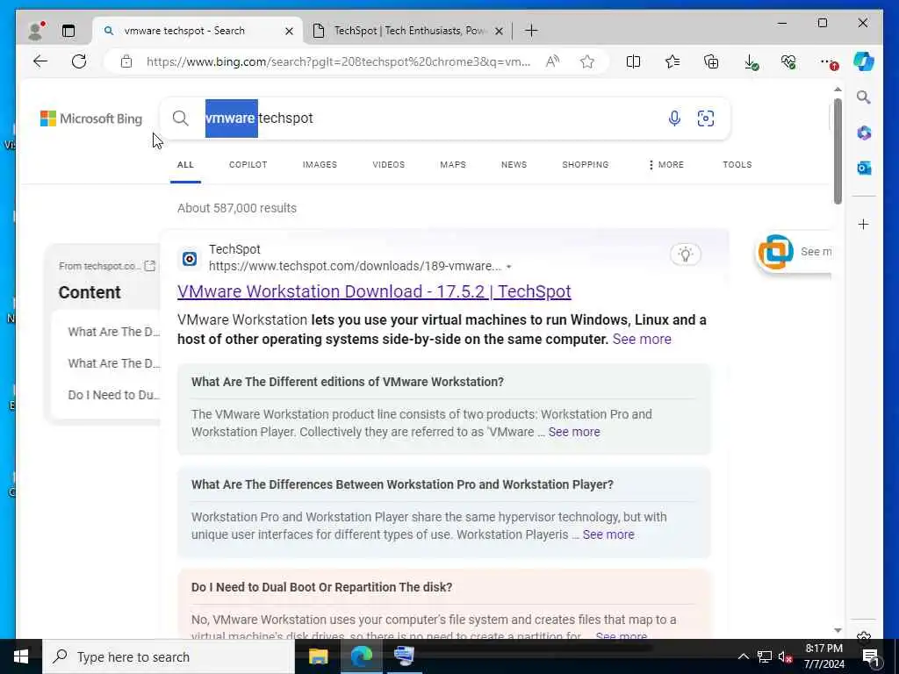
Task: Click the Bing search magnifier icon
Action: pyautogui.click(x=180, y=118)
